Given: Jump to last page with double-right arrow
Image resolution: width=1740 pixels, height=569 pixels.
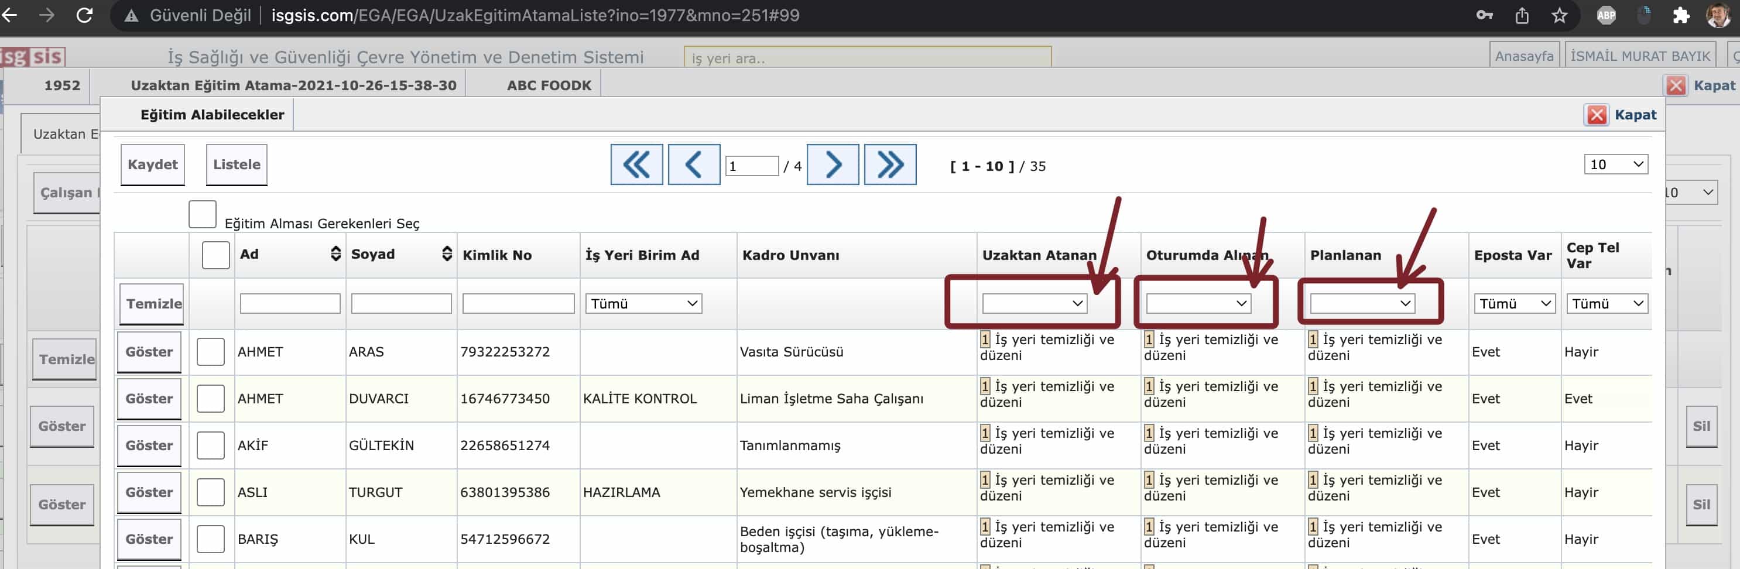Looking at the screenshot, I should point(889,164).
